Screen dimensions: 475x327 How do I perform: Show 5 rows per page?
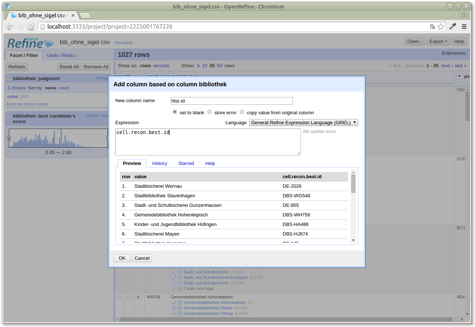click(x=198, y=66)
